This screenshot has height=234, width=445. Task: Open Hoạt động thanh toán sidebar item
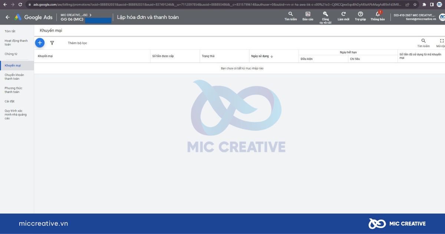[16, 43]
